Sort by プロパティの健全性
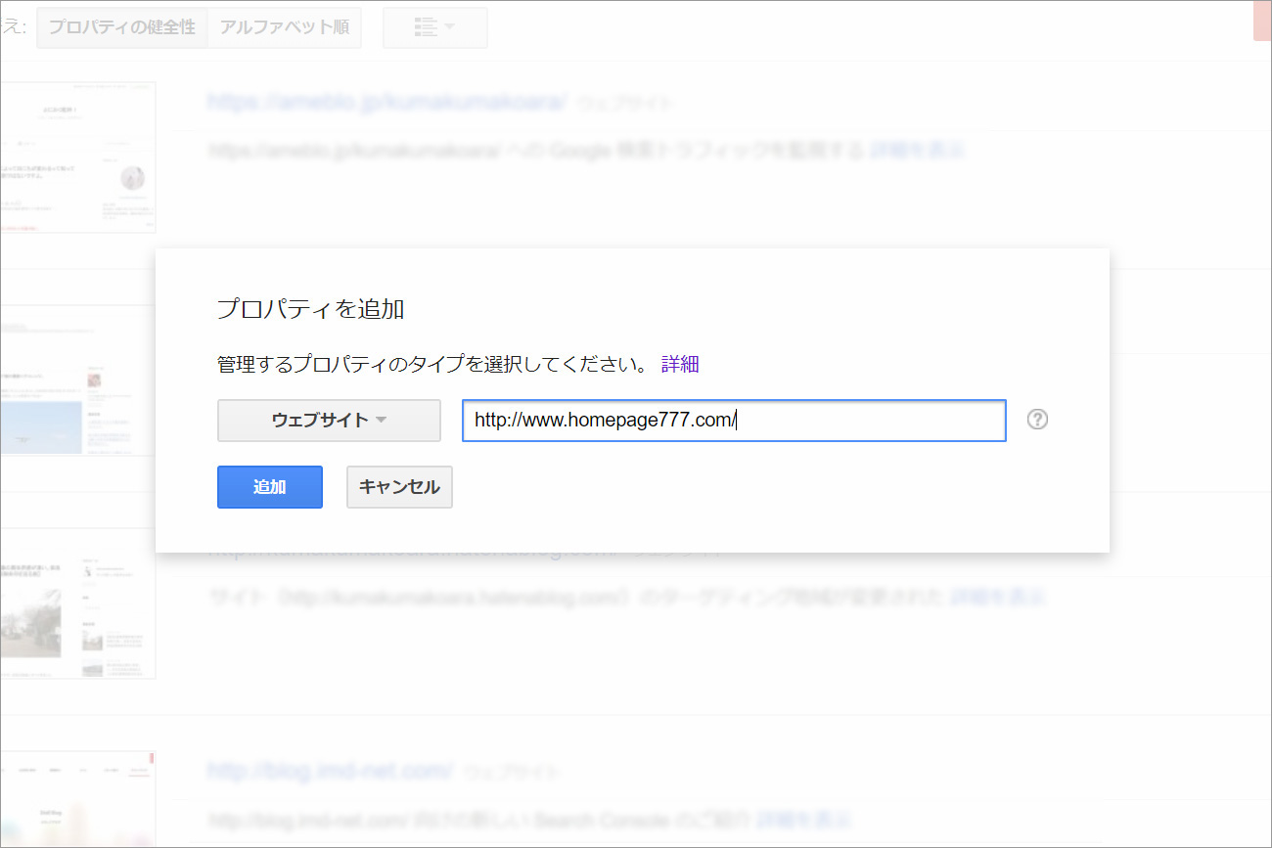The height and width of the screenshot is (848, 1272). click(x=122, y=27)
